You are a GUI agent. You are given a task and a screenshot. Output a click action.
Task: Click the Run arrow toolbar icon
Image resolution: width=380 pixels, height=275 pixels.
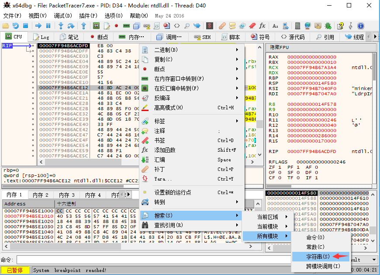point(38,26)
